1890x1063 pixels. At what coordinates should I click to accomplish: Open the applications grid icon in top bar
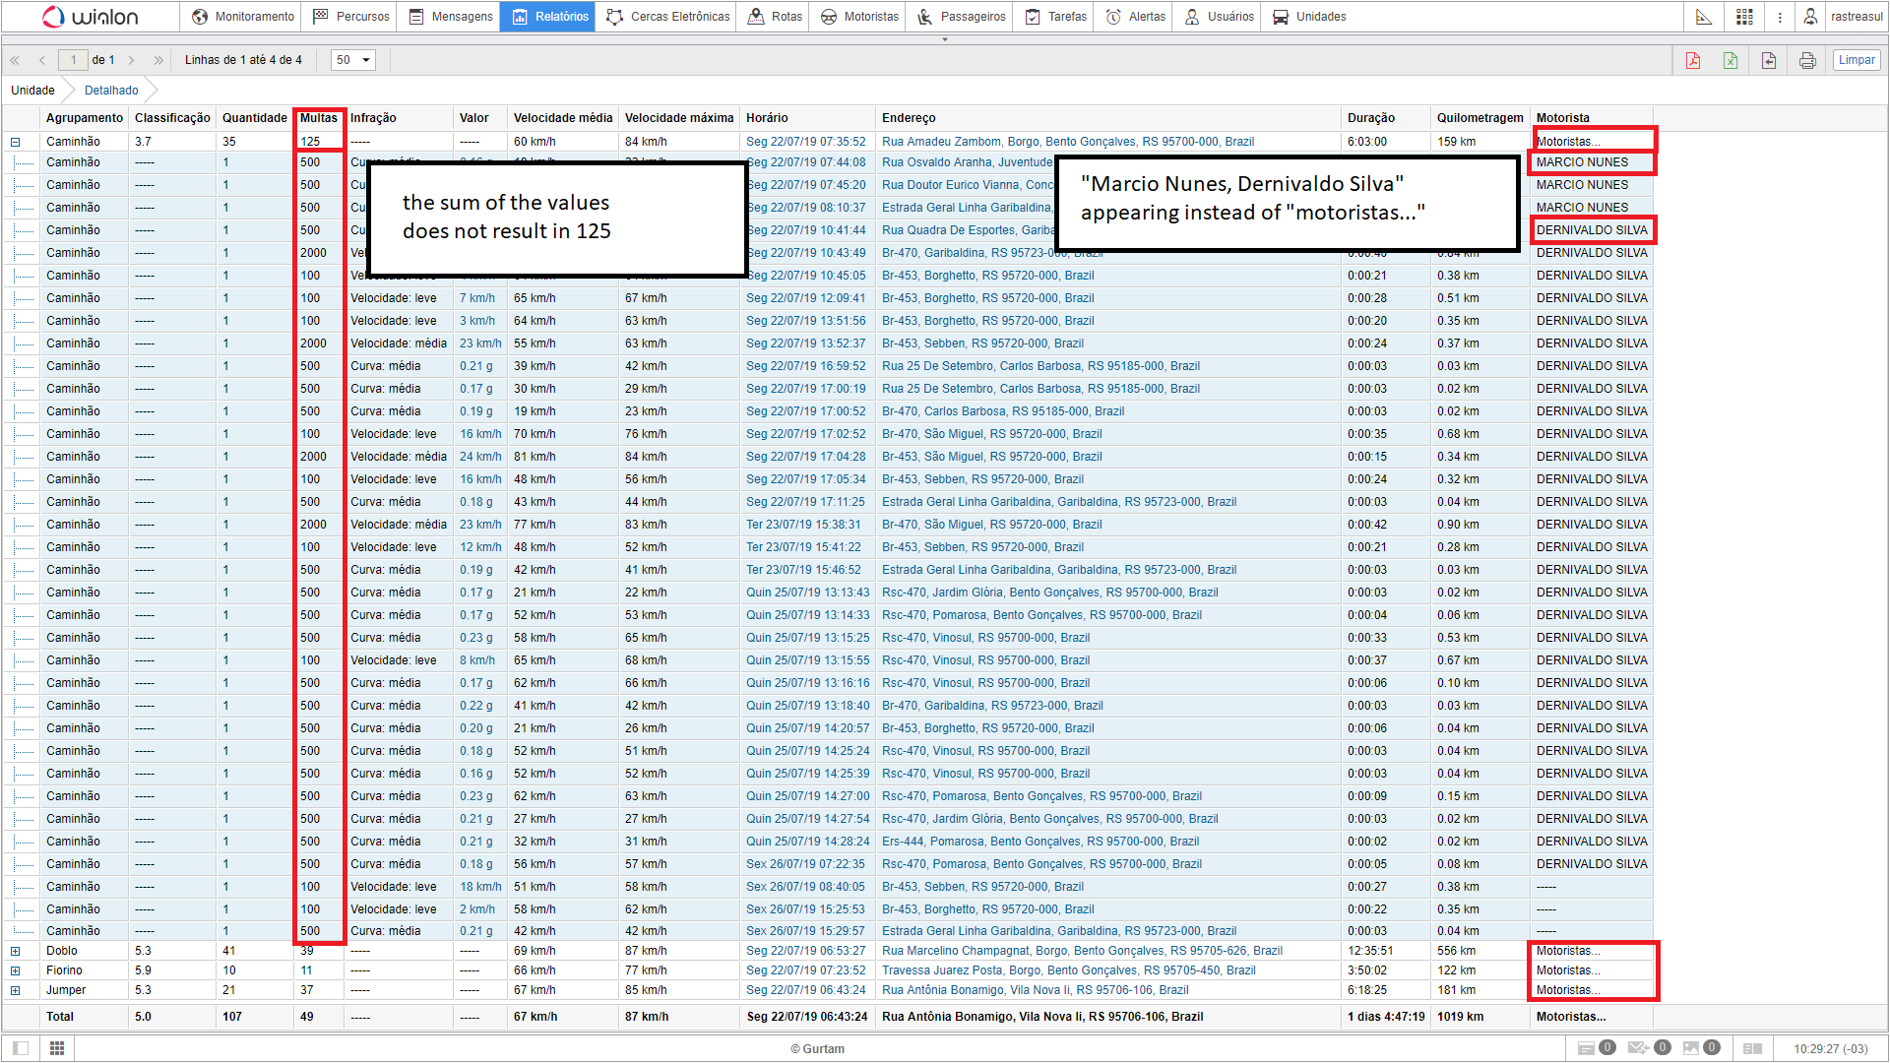coord(1744,17)
